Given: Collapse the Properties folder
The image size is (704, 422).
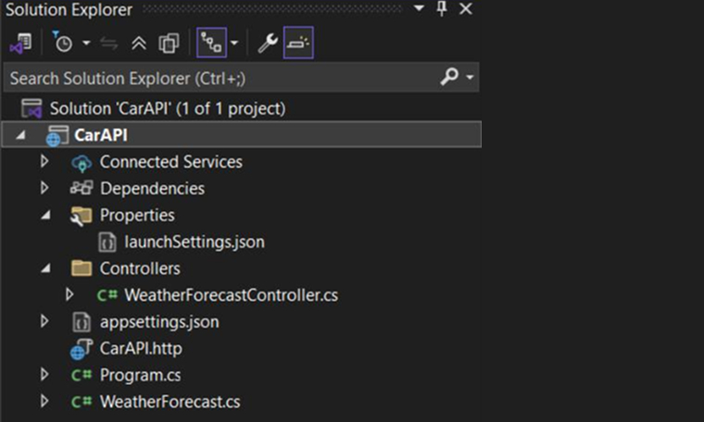Looking at the screenshot, I should 45,216.
